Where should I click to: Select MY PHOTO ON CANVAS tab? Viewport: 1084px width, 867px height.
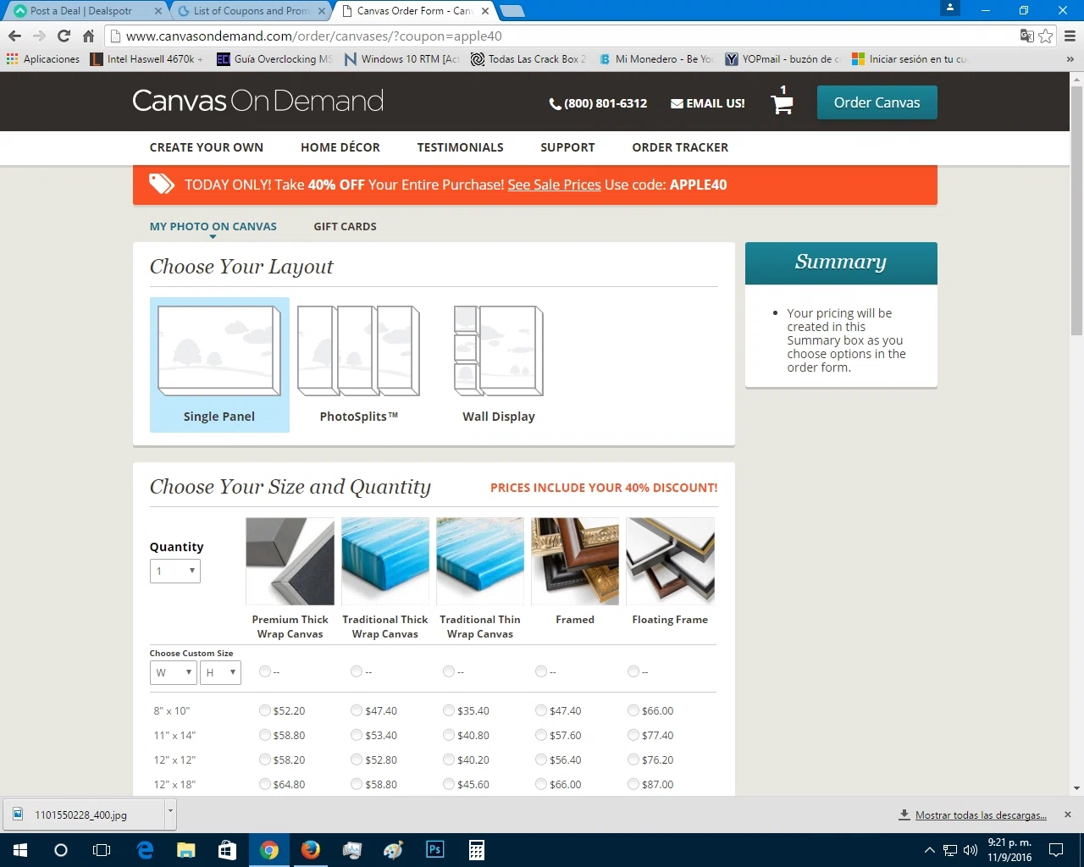[x=213, y=226]
